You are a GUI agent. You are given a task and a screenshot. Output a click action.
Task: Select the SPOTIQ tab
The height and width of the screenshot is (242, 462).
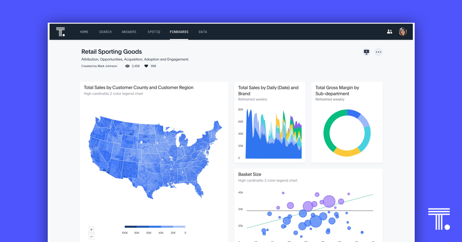(154, 32)
